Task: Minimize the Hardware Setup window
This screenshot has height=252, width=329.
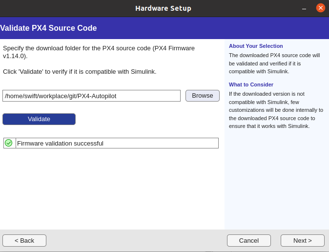Action: [304, 8]
